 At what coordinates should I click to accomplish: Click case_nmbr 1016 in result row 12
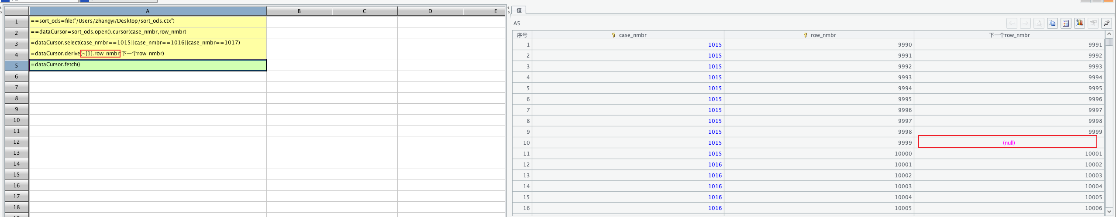[x=628, y=164]
